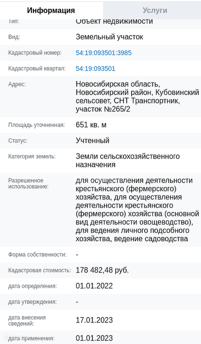
Task: Switch to the Услуги tab
Action: pos(155,10)
